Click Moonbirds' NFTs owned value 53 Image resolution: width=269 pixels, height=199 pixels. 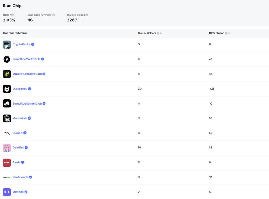[x=211, y=118]
